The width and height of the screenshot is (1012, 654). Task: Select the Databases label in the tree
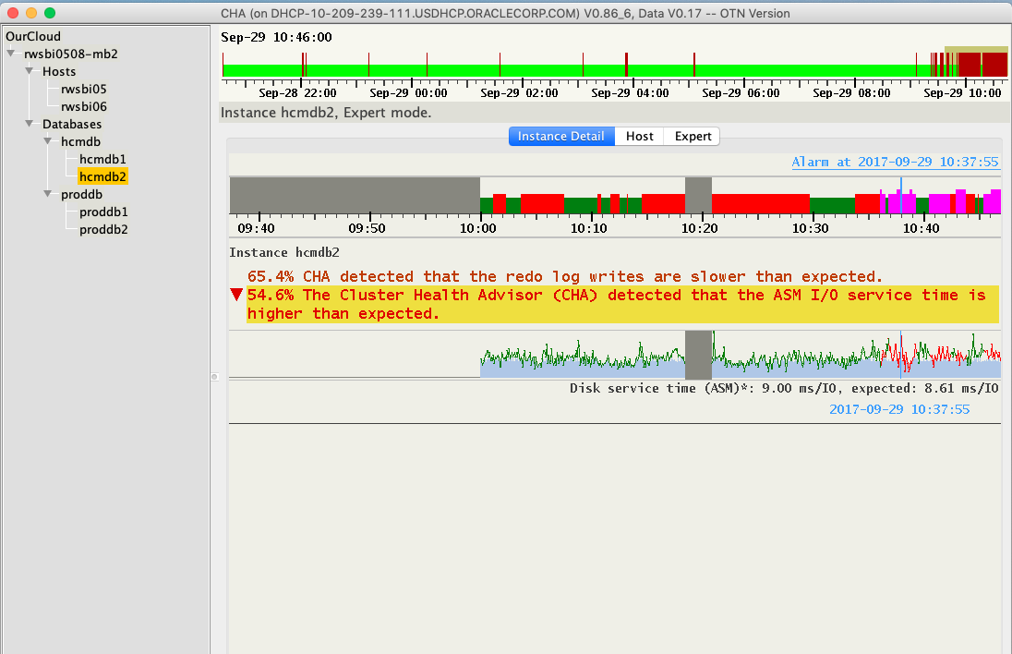click(x=72, y=123)
